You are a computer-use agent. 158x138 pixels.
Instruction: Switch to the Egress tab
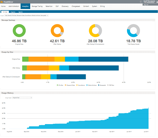point(20,12)
